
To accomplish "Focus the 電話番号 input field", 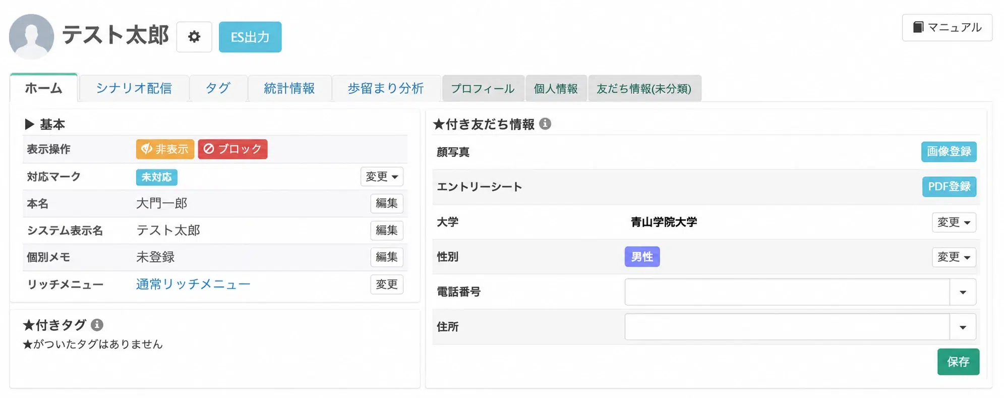I will pos(787,292).
